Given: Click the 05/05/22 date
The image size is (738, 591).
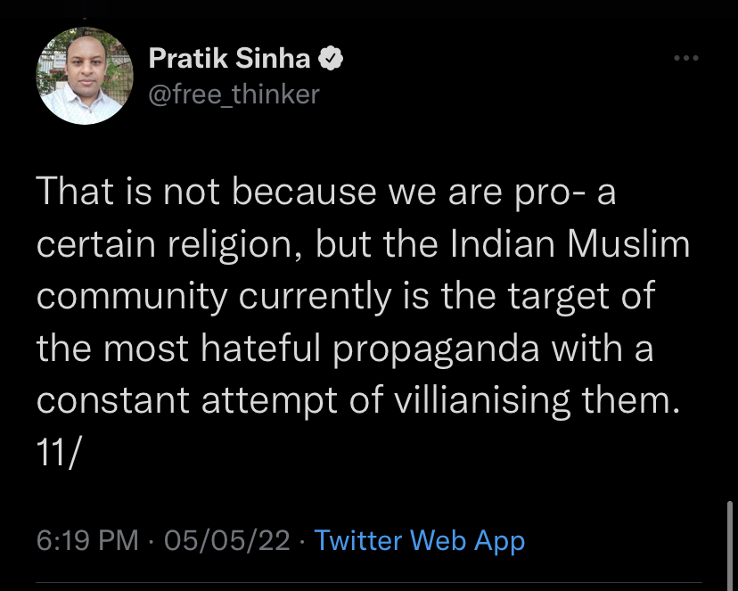Looking at the screenshot, I should [x=228, y=540].
